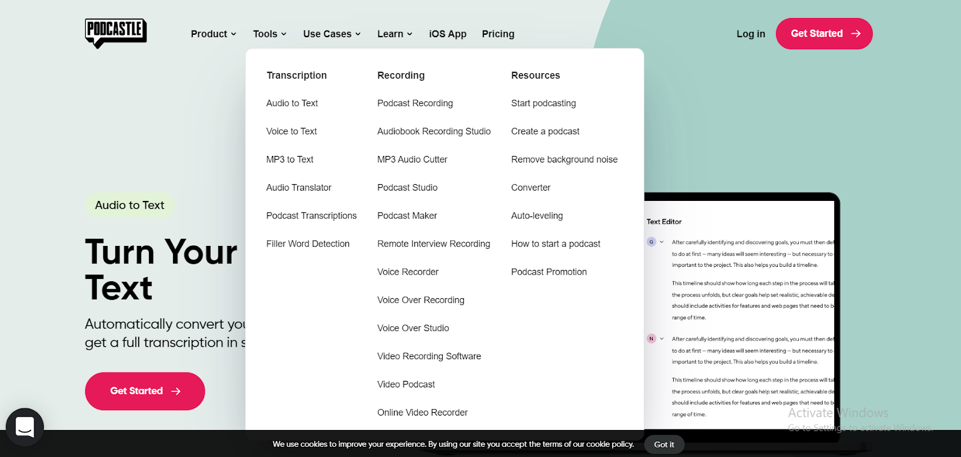The height and width of the screenshot is (457, 961).
Task: Select Audio to Text menu item
Action: click(292, 103)
